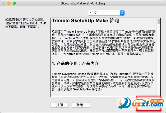Image resolution: width=166 pixels, height=113 pixels.
Task: Click the 打印 print button
Action: [x=59, y=105]
